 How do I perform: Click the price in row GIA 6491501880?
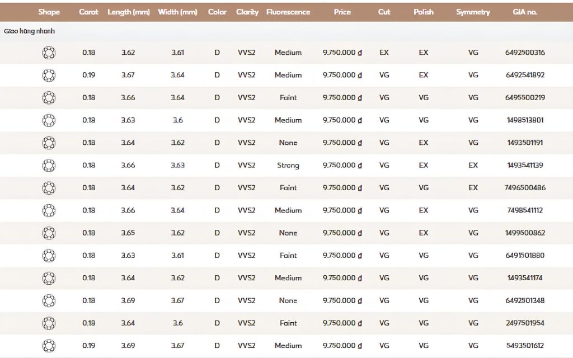point(342,256)
